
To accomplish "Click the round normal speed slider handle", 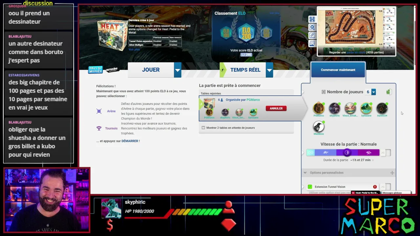I will pos(347,152).
